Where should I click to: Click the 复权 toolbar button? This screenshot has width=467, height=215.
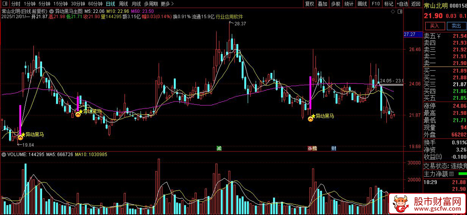(x=309, y=4)
